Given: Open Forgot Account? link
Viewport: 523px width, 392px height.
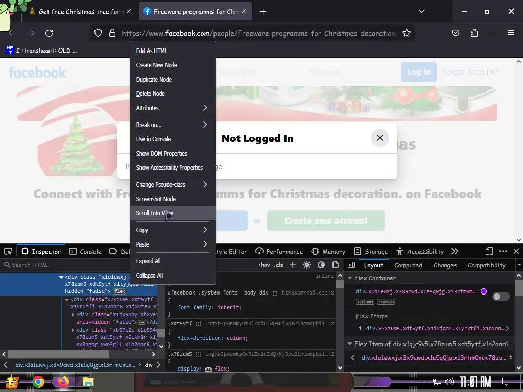Looking at the screenshot, I should (x=470, y=71).
